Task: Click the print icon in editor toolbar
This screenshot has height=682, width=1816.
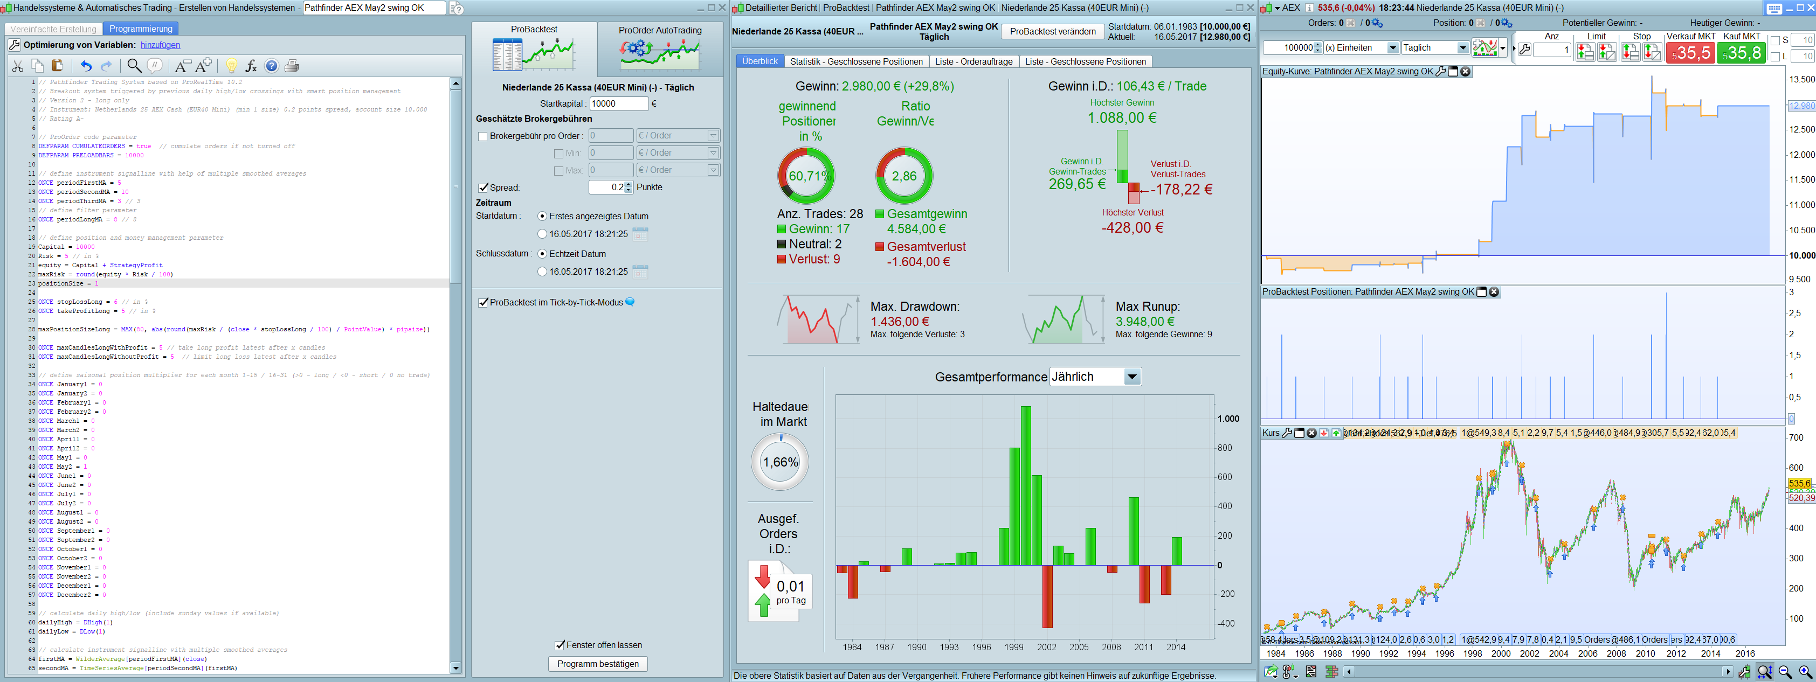Action: coord(292,66)
